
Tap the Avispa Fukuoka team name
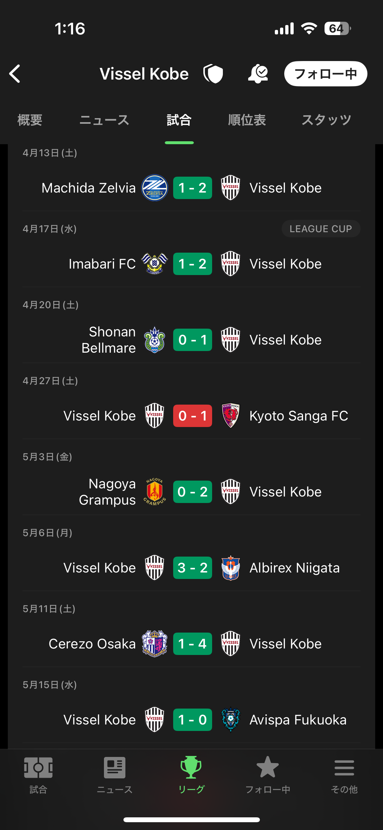click(298, 720)
